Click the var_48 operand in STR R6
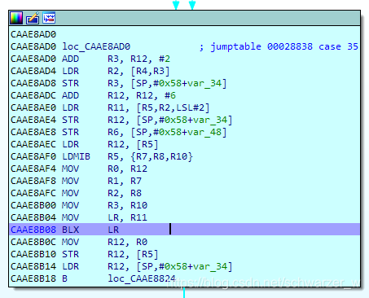 coord(204,132)
